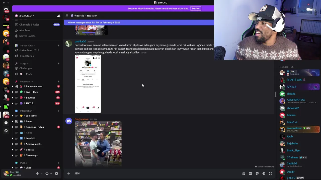Viewport: 321px width, 180px height.
Task: Join the Challenges stage channel
Action: pyautogui.click(x=37, y=68)
